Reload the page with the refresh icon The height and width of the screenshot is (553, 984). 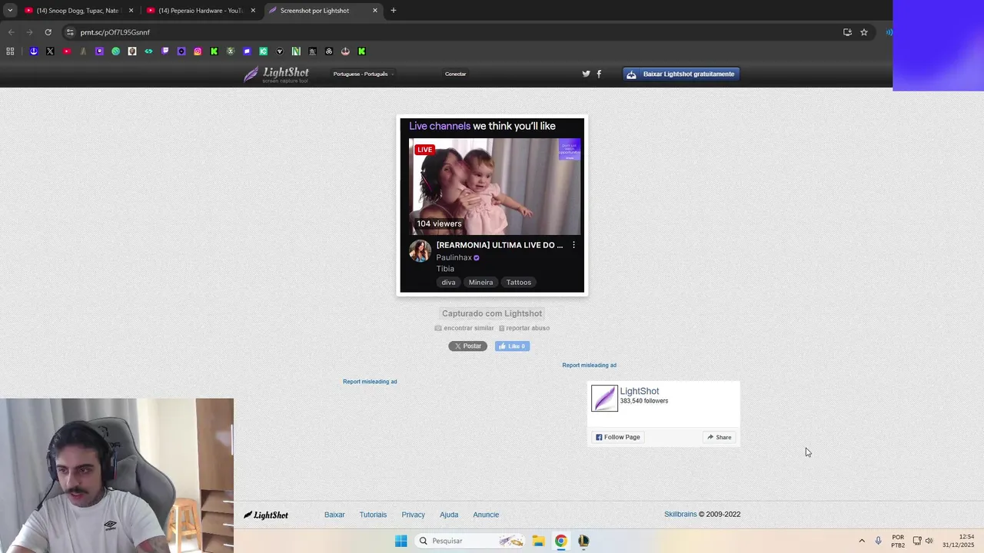click(x=48, y=32)
